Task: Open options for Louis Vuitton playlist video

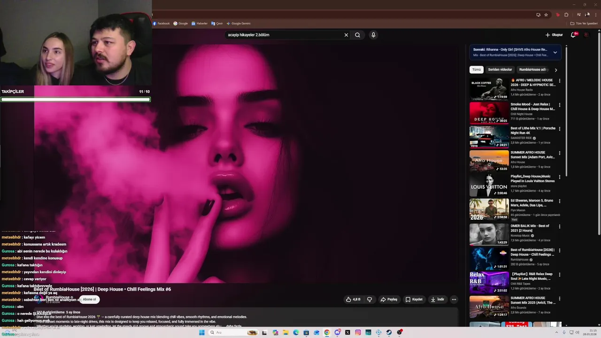Action: (x=559, y=177)
